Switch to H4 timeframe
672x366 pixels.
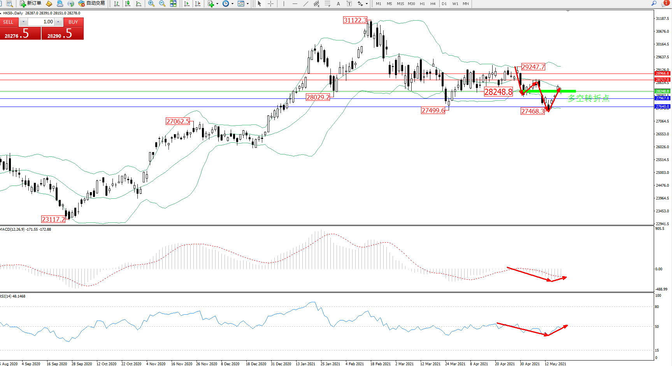tap(433, 4)
